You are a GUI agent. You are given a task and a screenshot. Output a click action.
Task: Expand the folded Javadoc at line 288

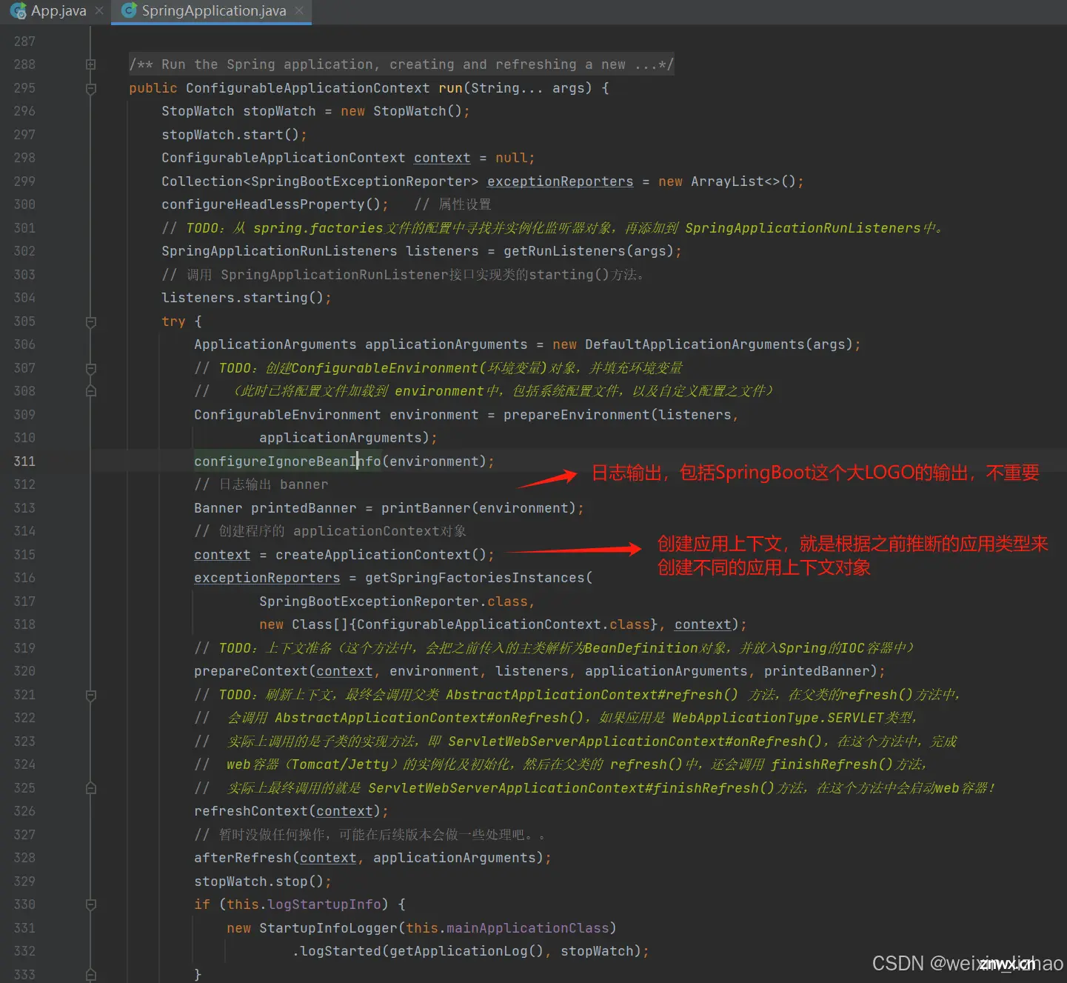coord(91,64)
